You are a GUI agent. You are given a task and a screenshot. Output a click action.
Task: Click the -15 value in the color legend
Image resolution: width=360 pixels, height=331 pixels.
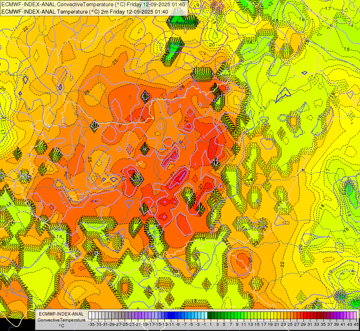pos(158,324)
